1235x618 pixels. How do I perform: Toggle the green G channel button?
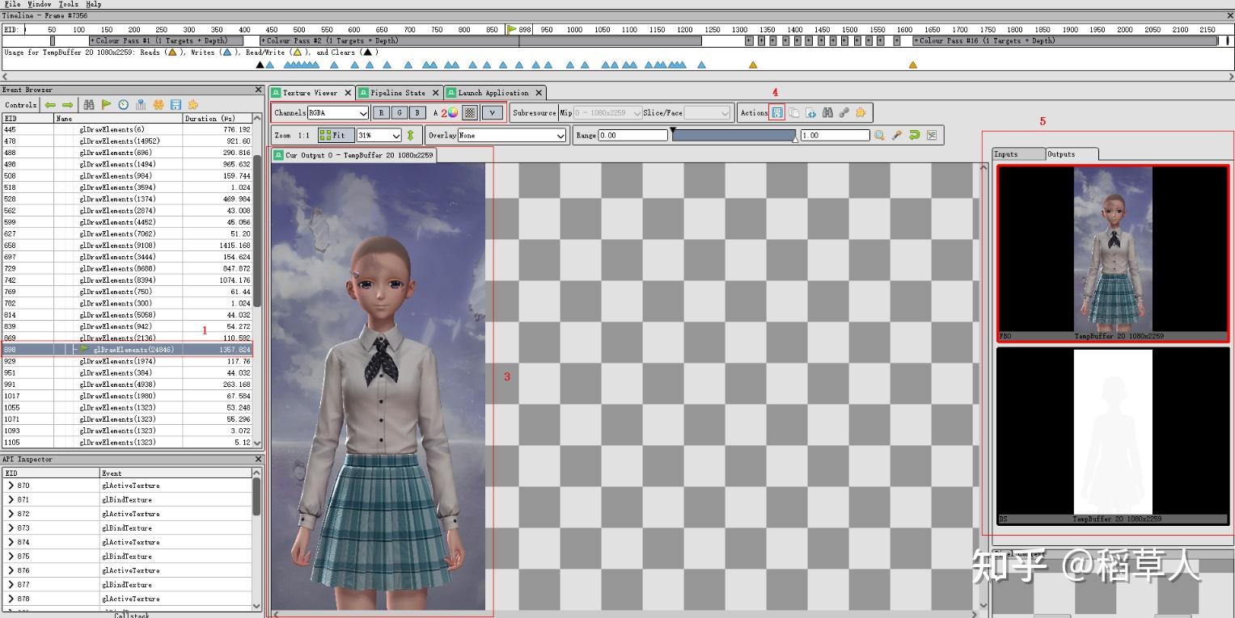coord(399,113)
